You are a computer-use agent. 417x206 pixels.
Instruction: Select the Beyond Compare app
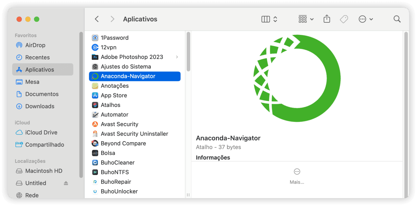[x=135, y=143]
